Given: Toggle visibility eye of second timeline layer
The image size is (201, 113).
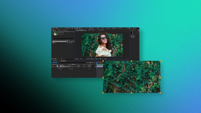Looking at the screenshot, I should coord(52,67).
